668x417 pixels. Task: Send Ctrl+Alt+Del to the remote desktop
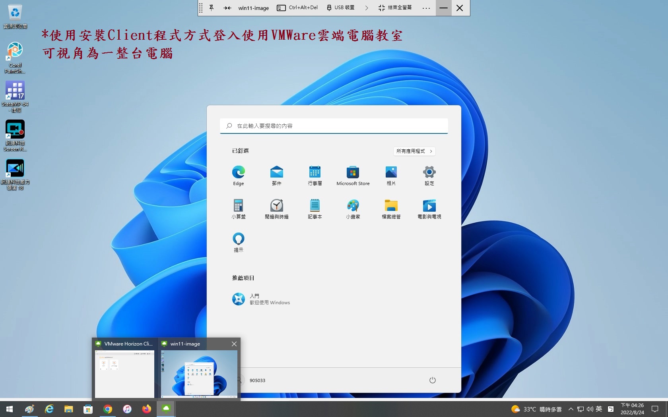(297, 8)
